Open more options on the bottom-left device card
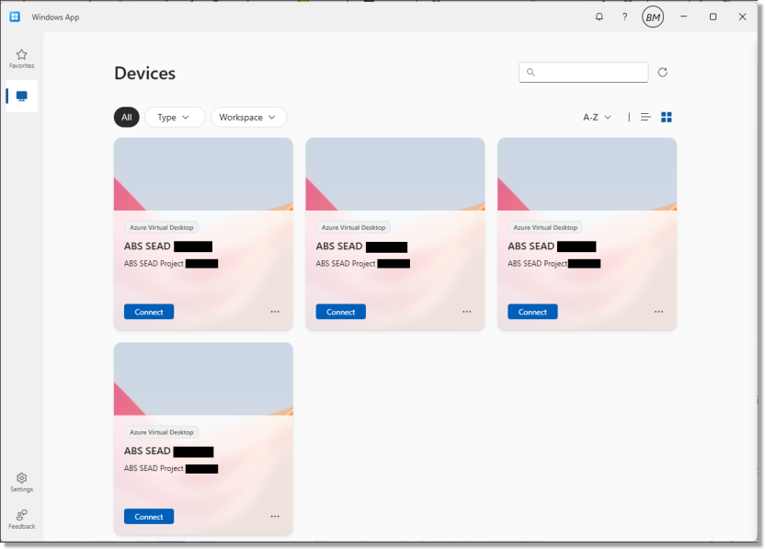 (274, 516)
